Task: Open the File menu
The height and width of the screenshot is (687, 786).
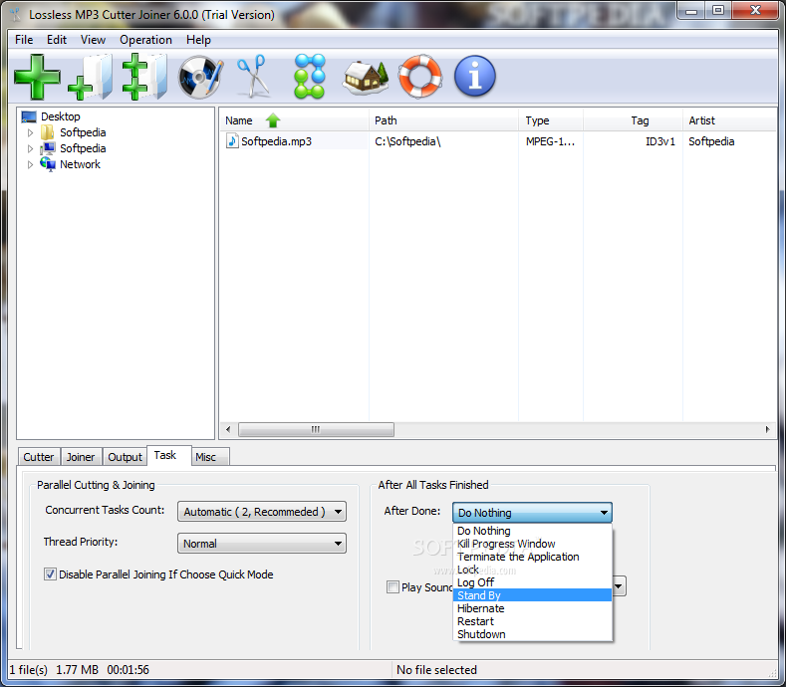Action: click(24, 40)
